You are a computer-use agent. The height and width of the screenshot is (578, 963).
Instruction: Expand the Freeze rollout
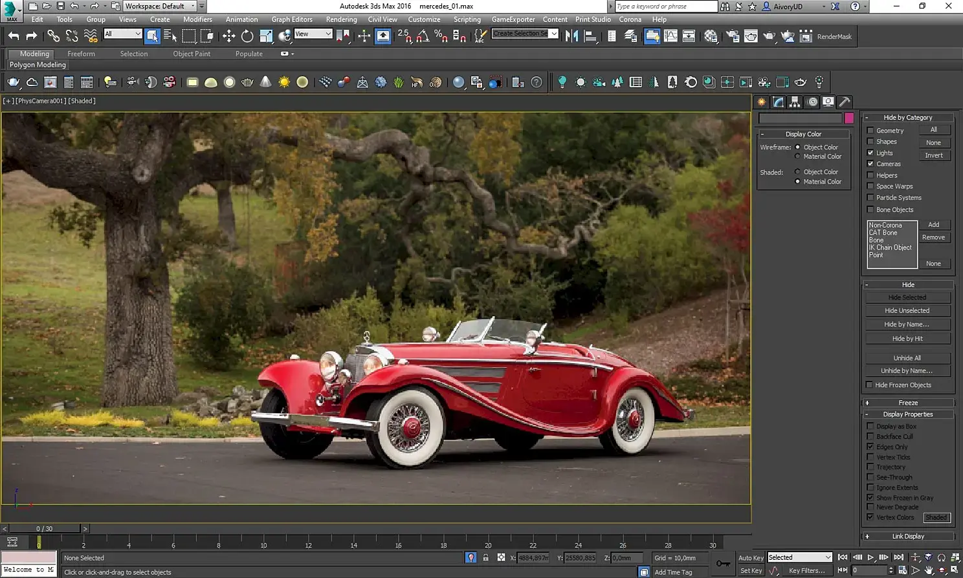(908, 403)
